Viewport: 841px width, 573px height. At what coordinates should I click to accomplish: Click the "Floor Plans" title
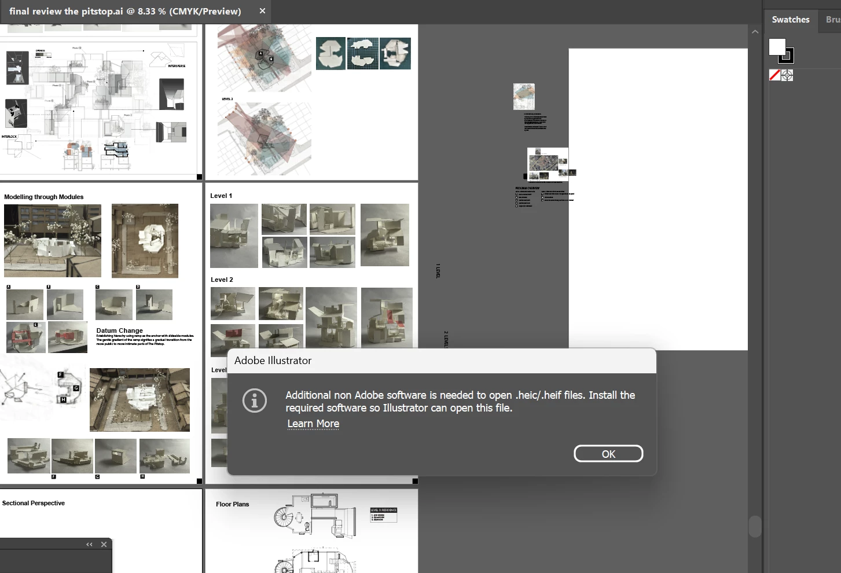point(233,504)
